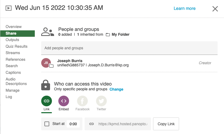
Task: Click the greyed Facebook share icon
Action: tap(82, 101)
